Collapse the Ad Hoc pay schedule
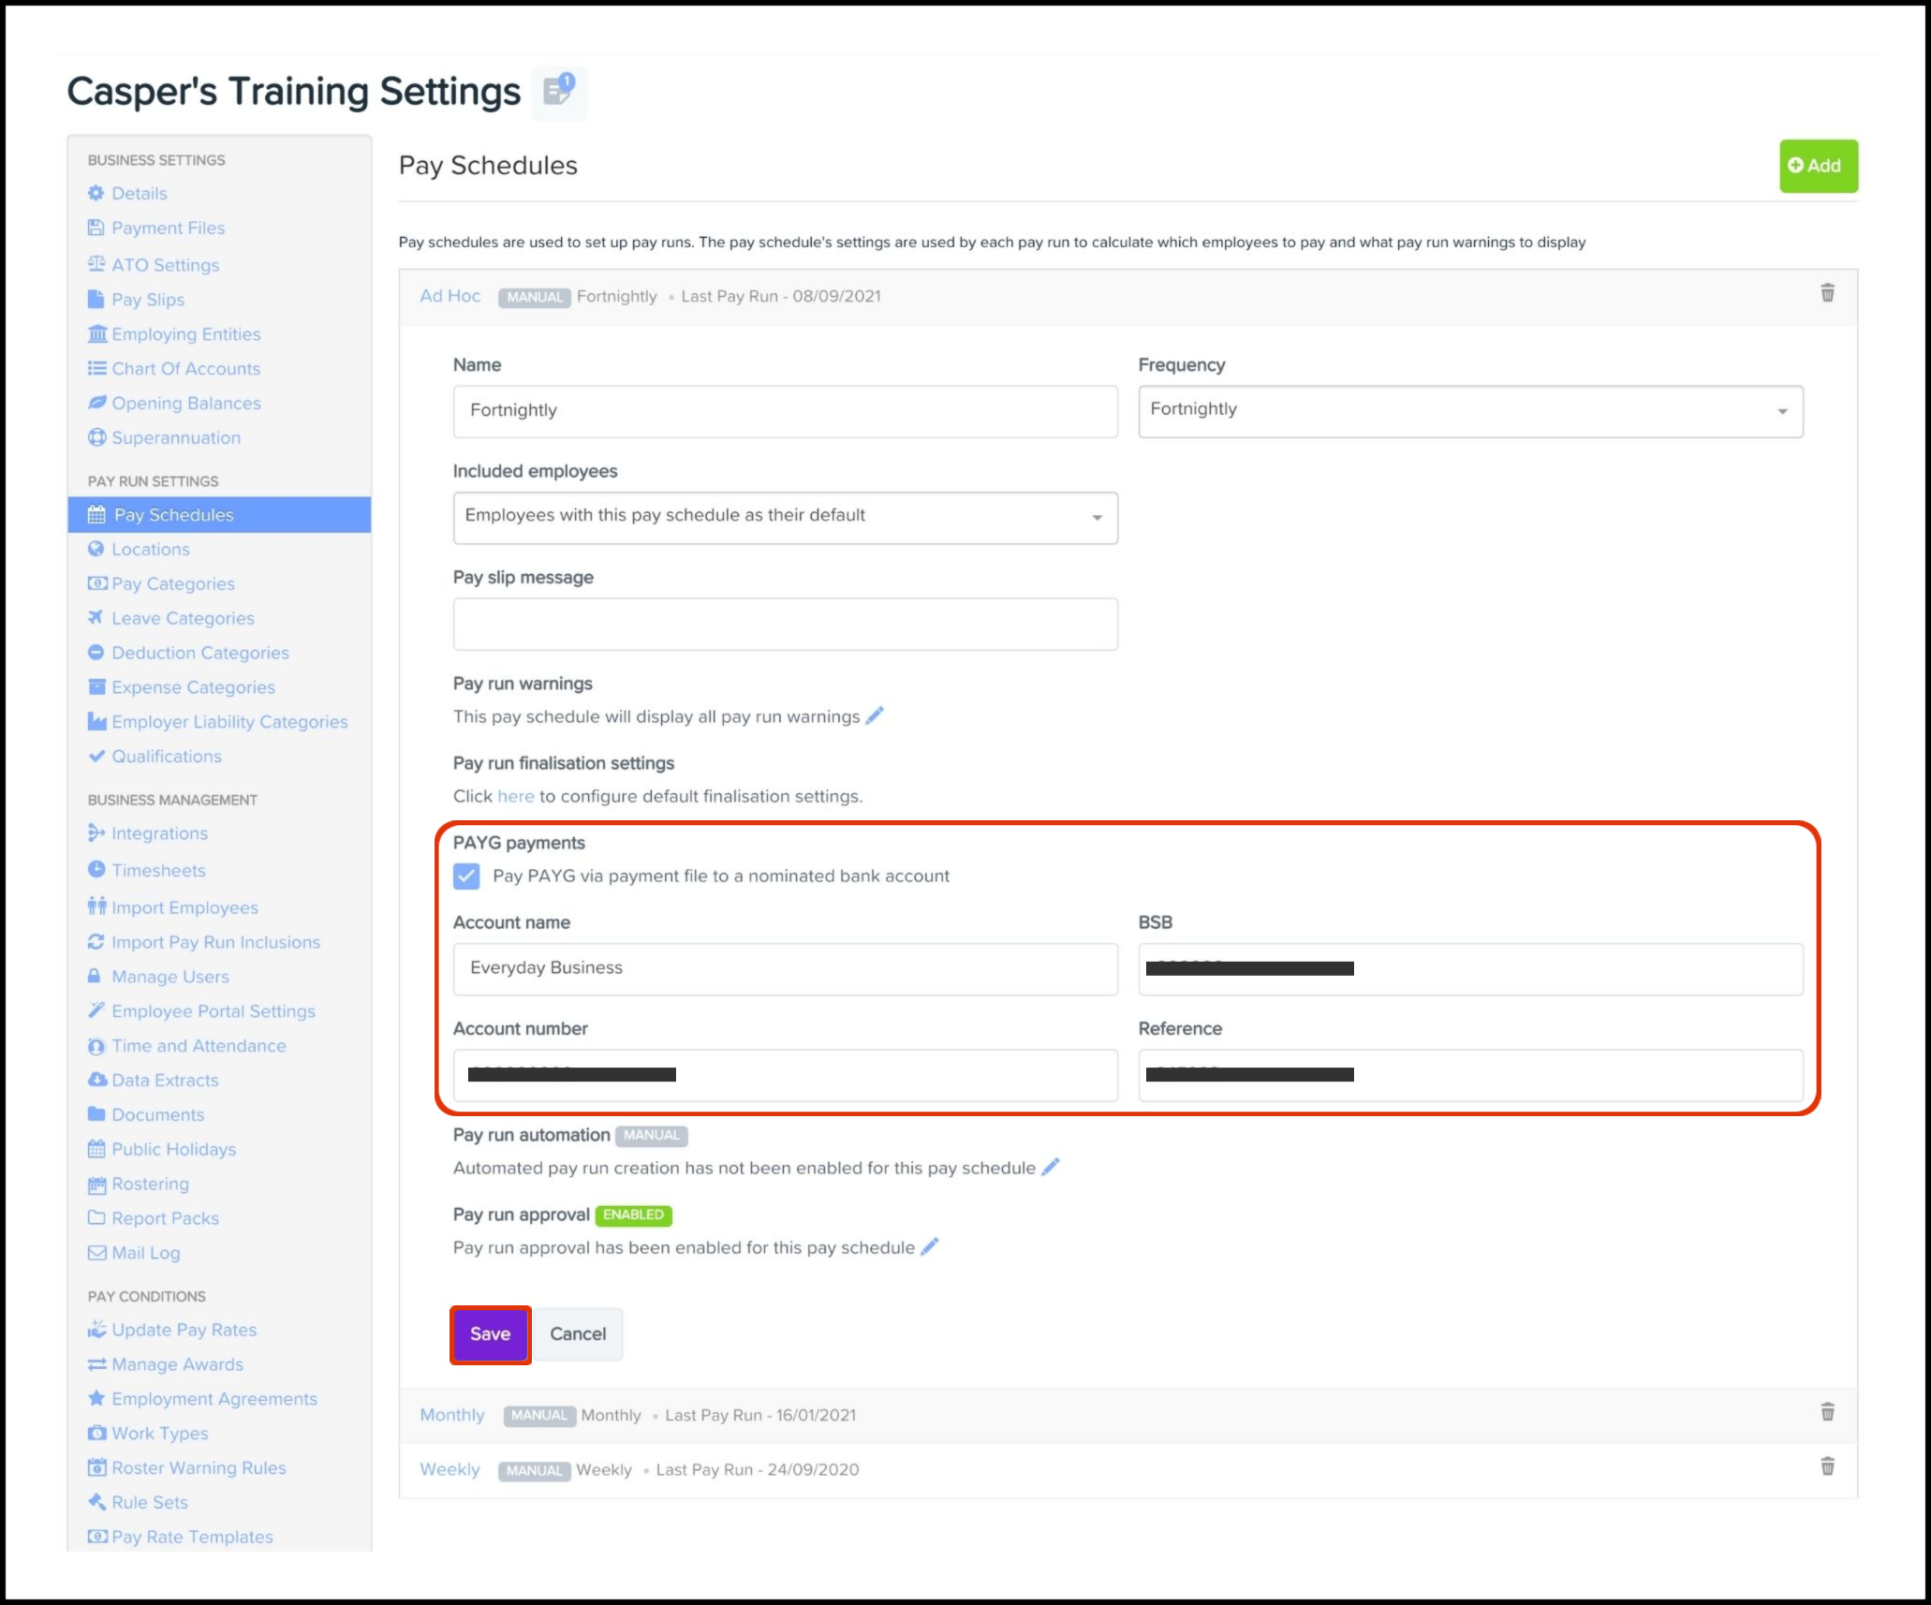Image resolution: width=1931 pixels, height=1605 pixels. click(450, 296)
